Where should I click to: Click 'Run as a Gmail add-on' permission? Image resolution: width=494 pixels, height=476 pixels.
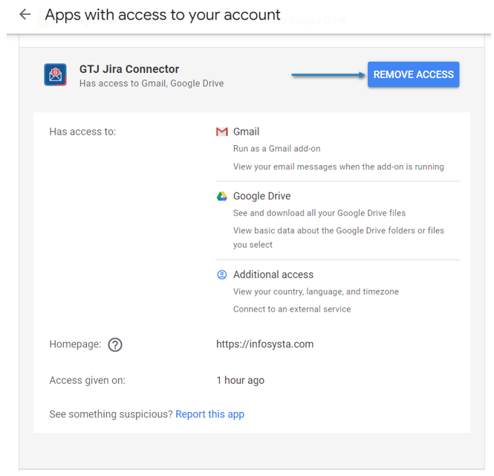[x=276, y=149]
